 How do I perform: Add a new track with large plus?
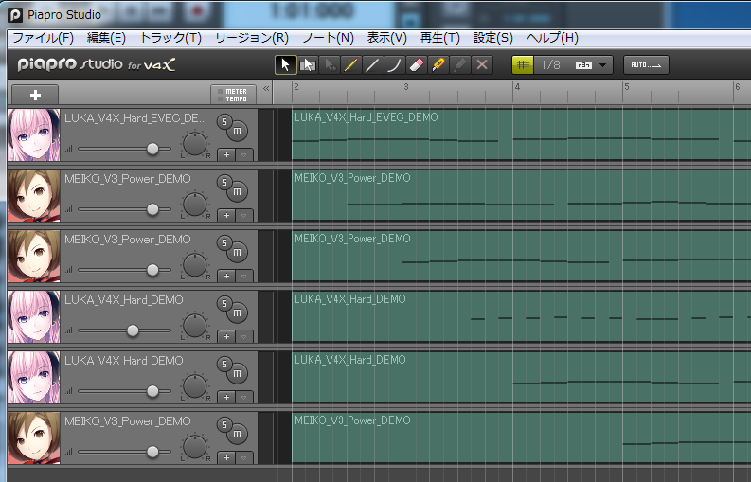click(x=35, y=95)
